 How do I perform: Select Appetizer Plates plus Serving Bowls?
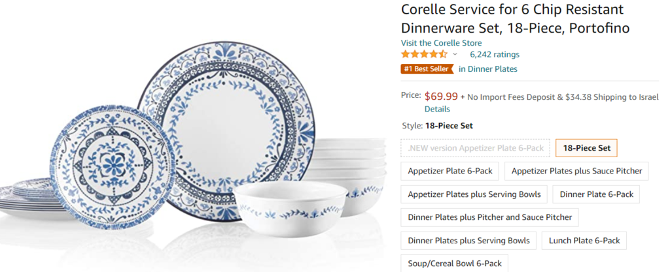pyautogui.click(x=474, y=194)
